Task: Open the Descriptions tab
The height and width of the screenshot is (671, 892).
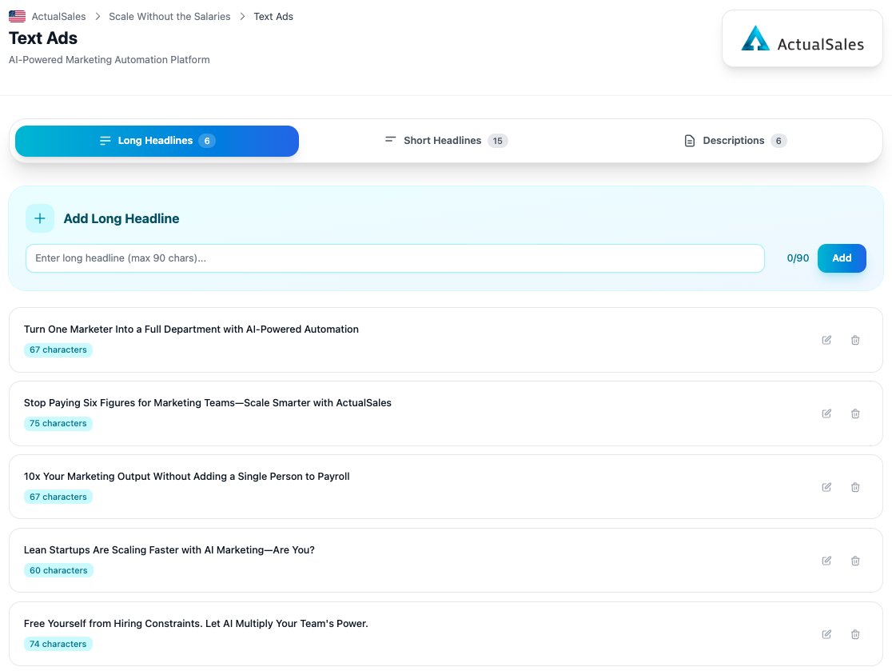Action: (735, 140)
